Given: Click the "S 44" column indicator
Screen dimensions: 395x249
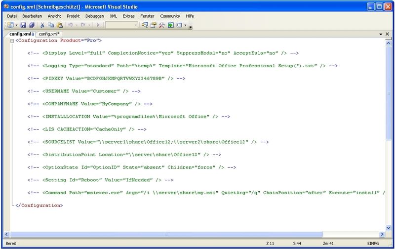Looking at the screenshot, I should pos(297,244).
